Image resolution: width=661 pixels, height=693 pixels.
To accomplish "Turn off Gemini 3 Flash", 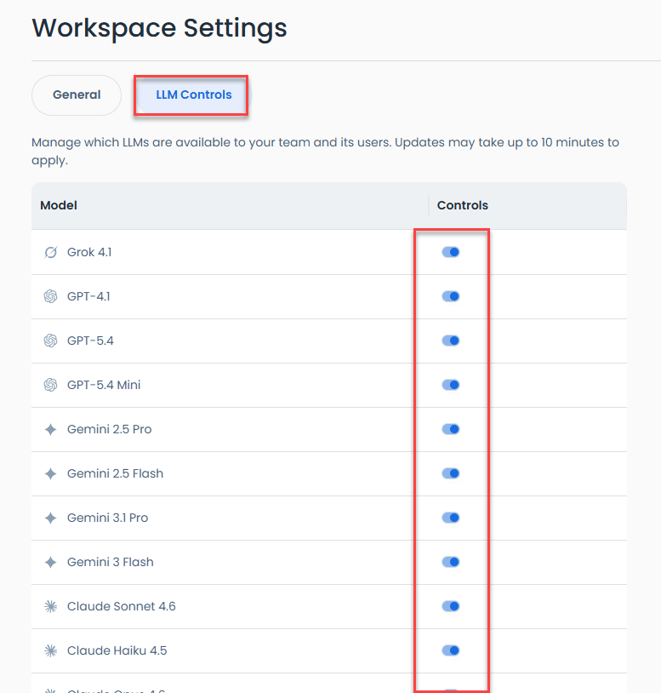I will tap(451, 562).
